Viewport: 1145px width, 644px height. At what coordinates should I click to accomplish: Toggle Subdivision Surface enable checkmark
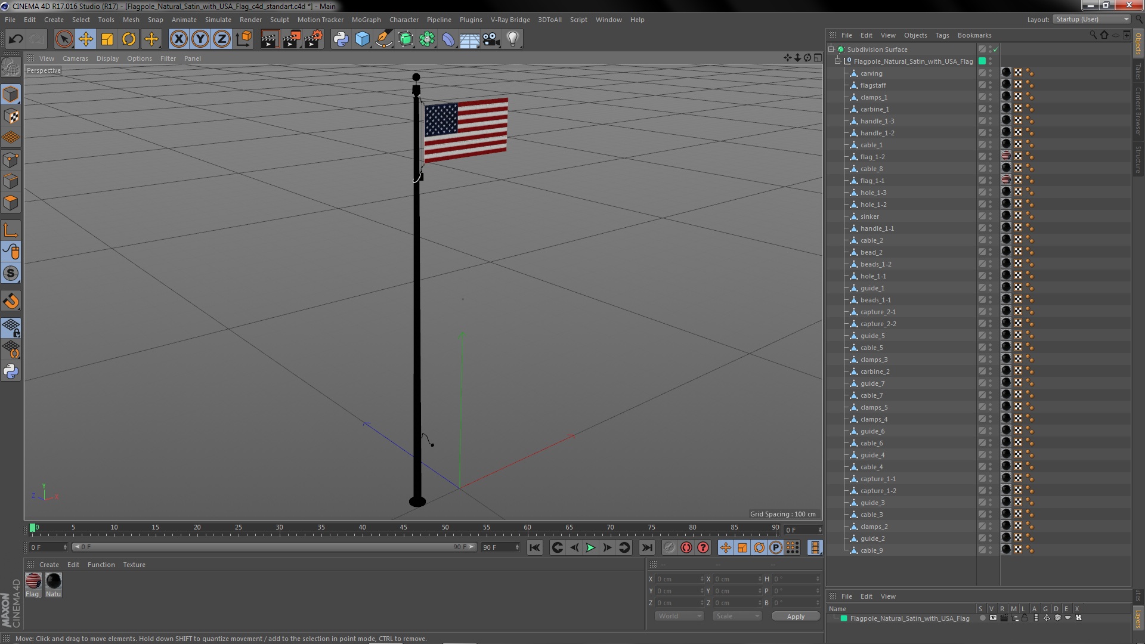coord(996,49)
